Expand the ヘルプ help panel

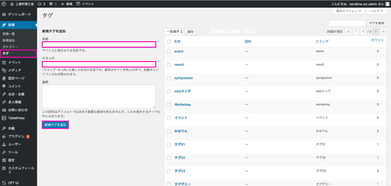[x=376, y=11]
